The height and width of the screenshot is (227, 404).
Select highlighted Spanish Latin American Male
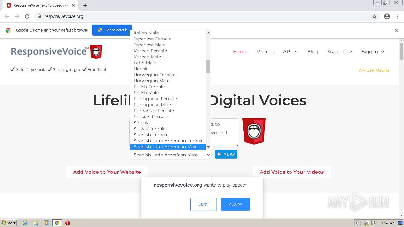168,147
